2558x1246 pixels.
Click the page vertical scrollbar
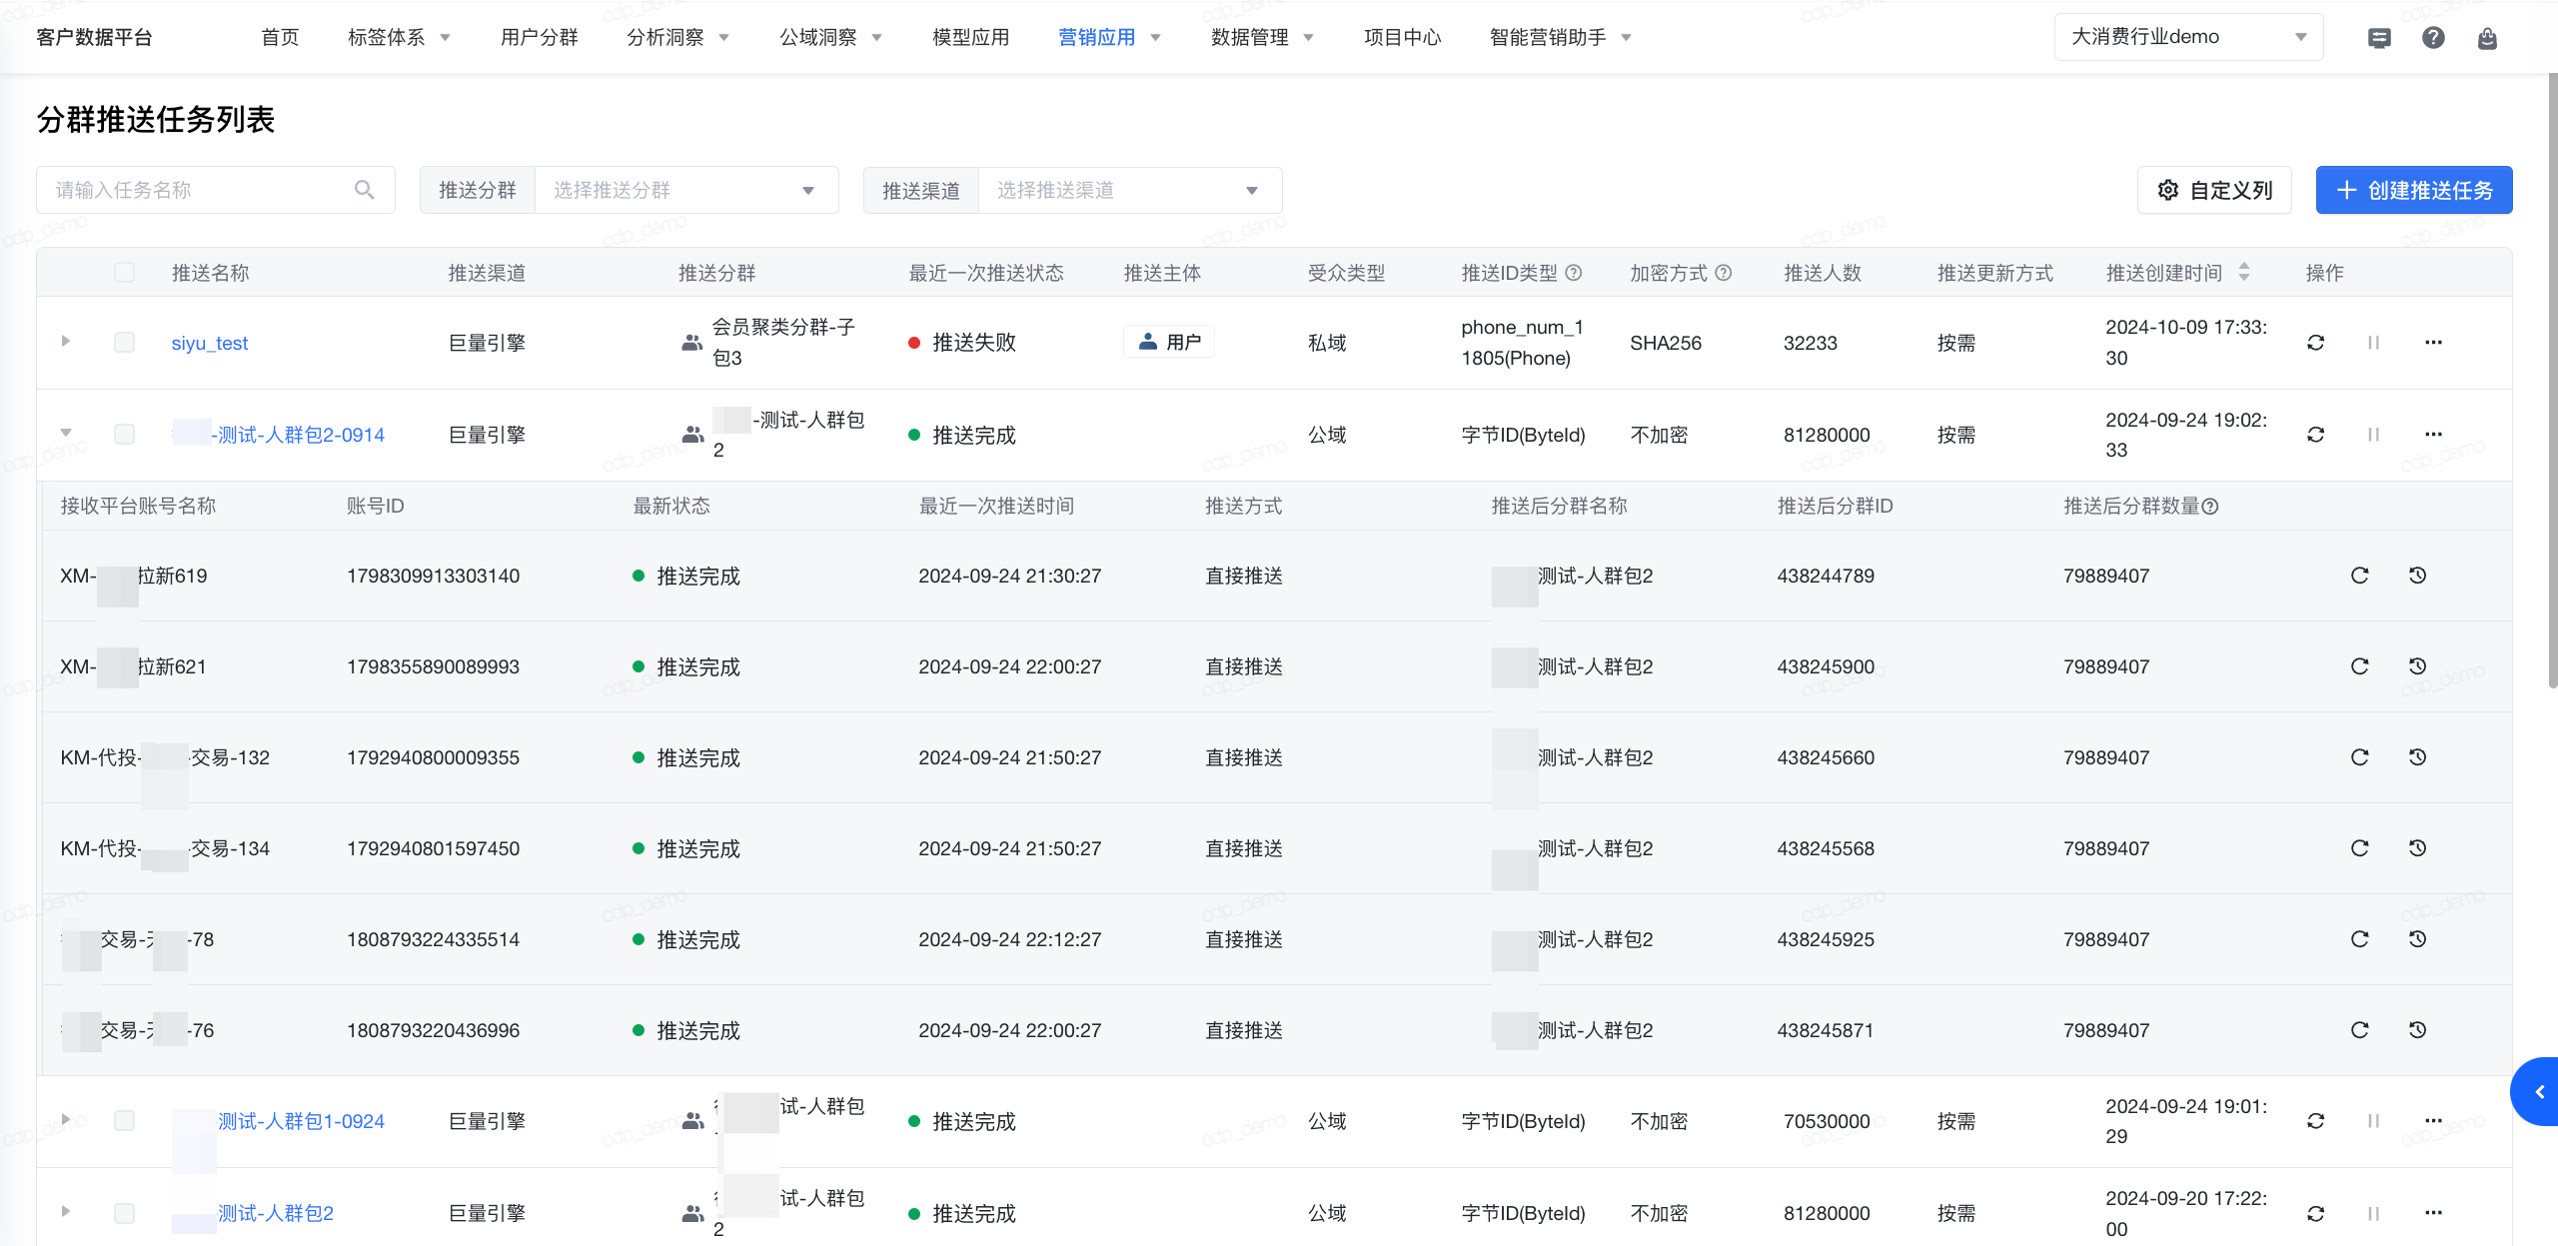tap(2552, 380)
